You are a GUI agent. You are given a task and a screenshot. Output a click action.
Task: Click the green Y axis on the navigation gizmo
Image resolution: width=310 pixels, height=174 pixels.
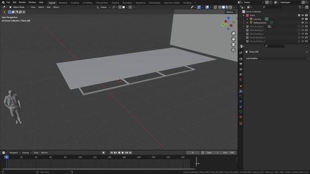223,25
